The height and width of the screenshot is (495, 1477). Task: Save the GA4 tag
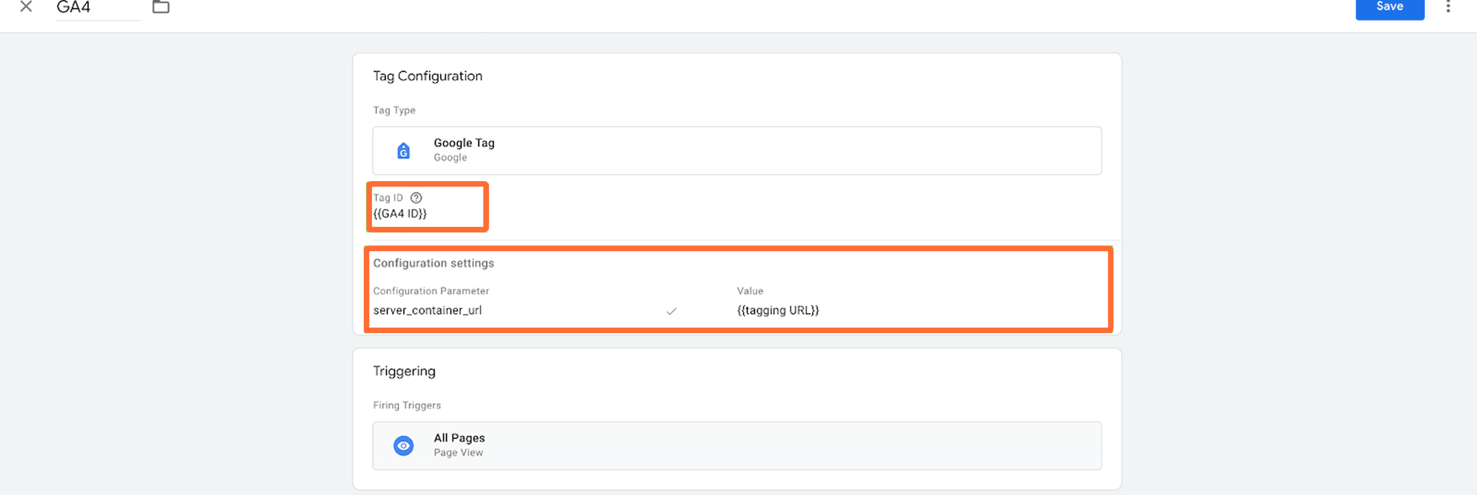[1389, 8]
